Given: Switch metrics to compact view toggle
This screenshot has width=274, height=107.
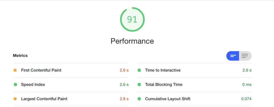Looking at the screenshot, I should (x=233, y=56).
